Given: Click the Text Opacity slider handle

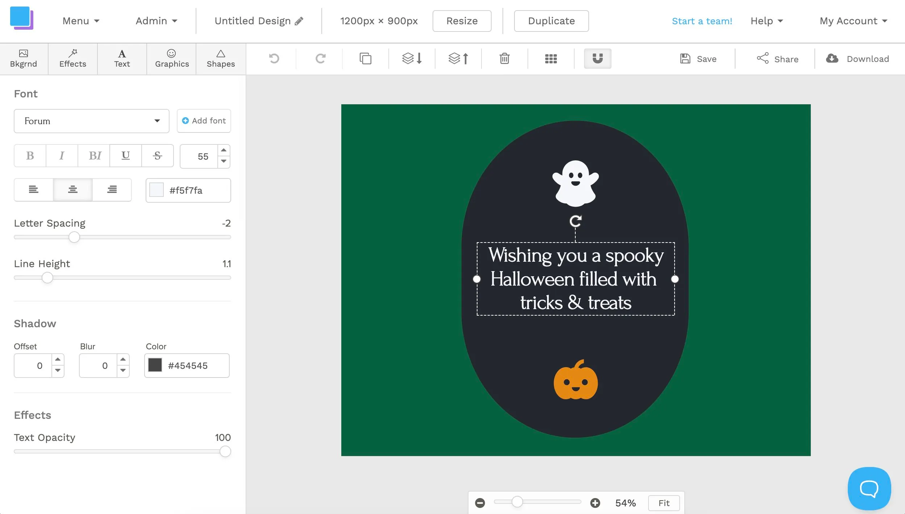Looking at the screenshot, I should (x=225, y=451).
